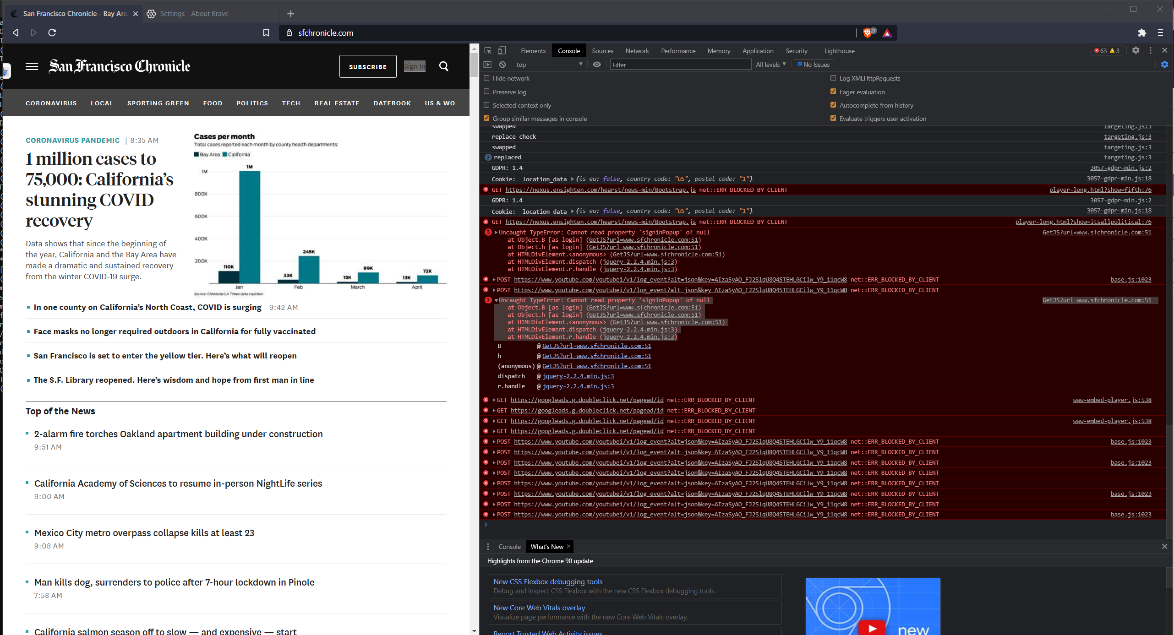Expand the Uncaught TypeError stack trace

[x=495, y=232]
